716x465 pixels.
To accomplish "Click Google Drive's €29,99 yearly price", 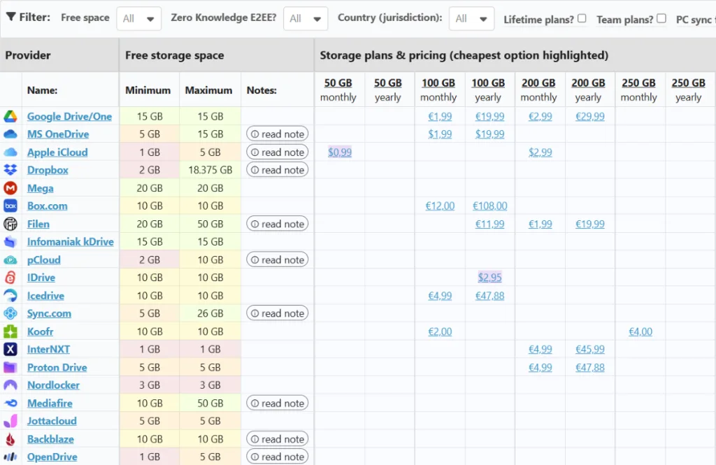I will (590, 117).
